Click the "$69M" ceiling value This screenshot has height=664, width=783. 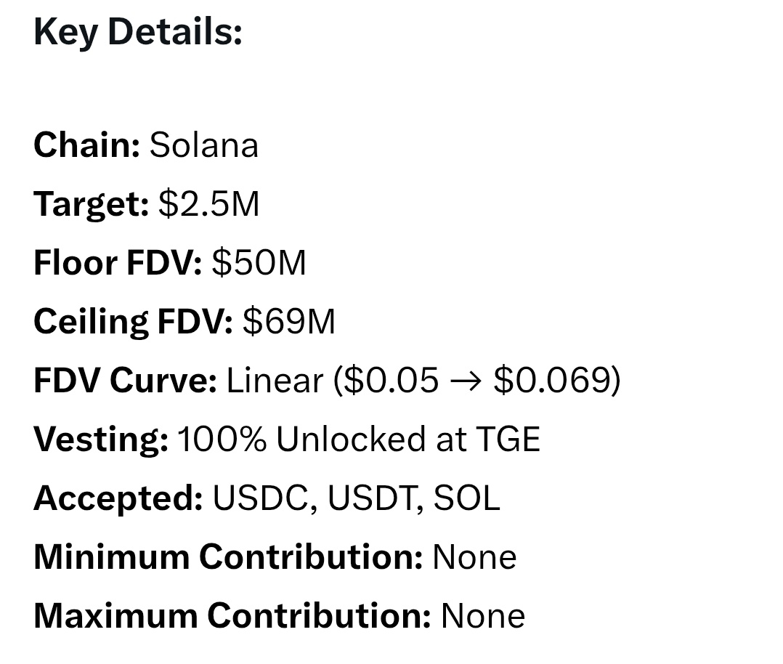point(289,321)
